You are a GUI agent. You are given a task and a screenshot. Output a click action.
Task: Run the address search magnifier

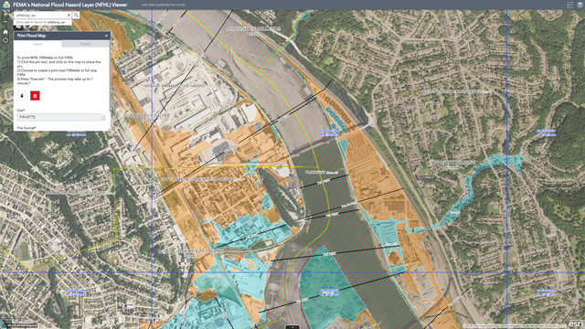pyautogui.click(x=76, y=15)
